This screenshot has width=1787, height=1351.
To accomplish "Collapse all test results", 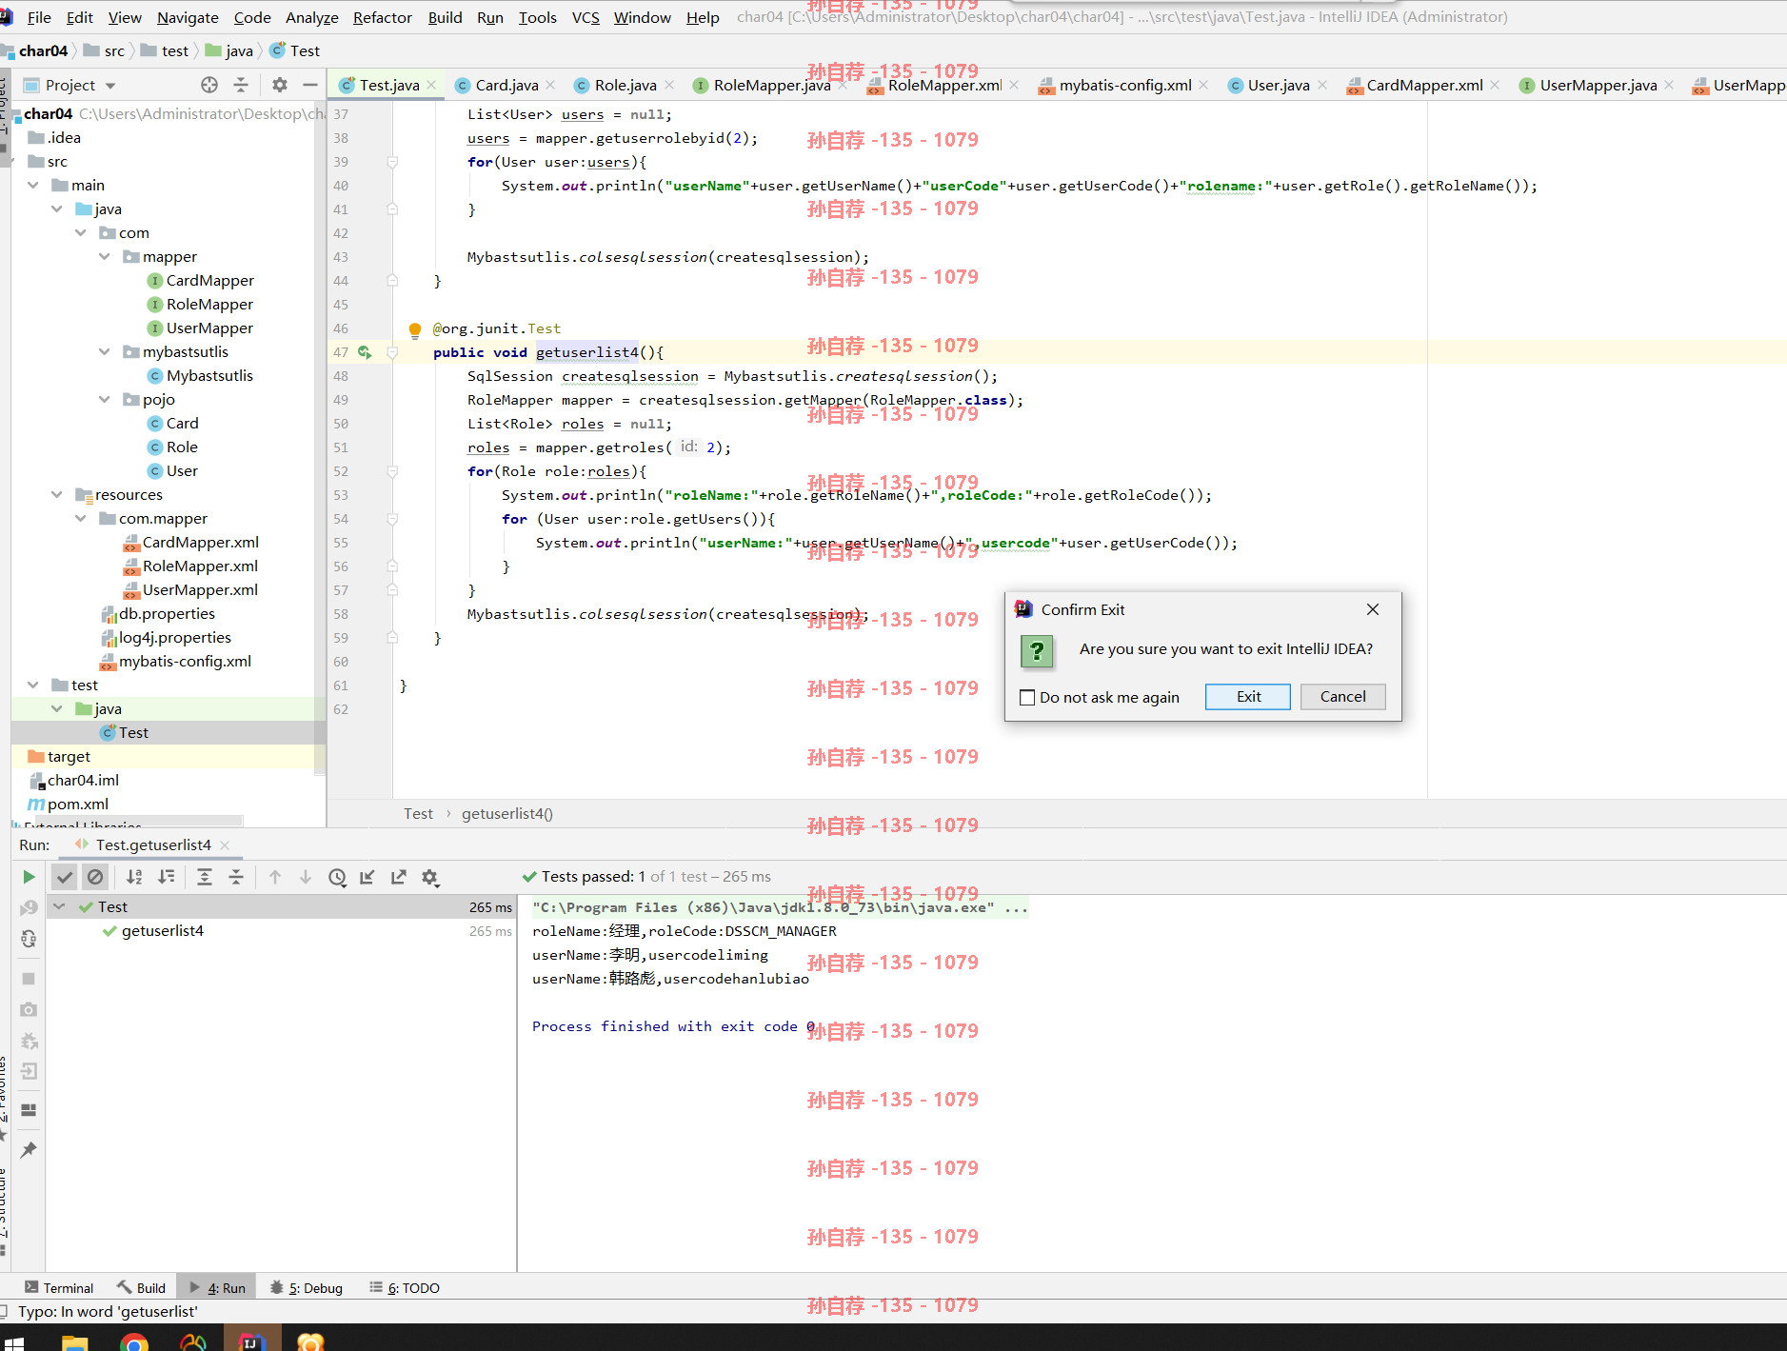I will tap(236, 877).
